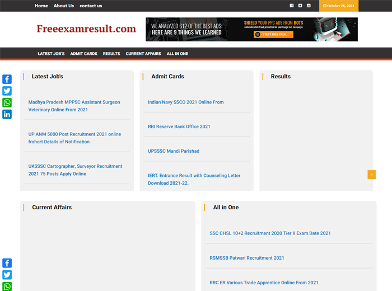Go to Home in top navigation

(x=41, y=6)
